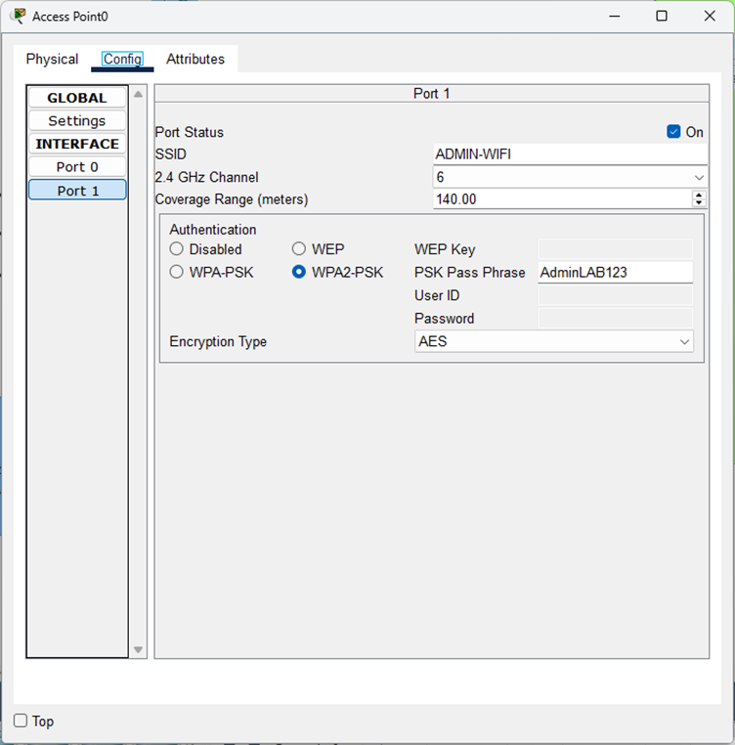Increase coverage range with up stepper arrow
This screenshot has width=735, height=745.
[x=699, y=195]
